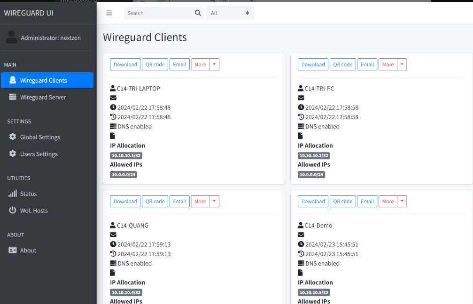
Task: Click the file icon in C14-TRI-PC card
Action: point(300,136)
